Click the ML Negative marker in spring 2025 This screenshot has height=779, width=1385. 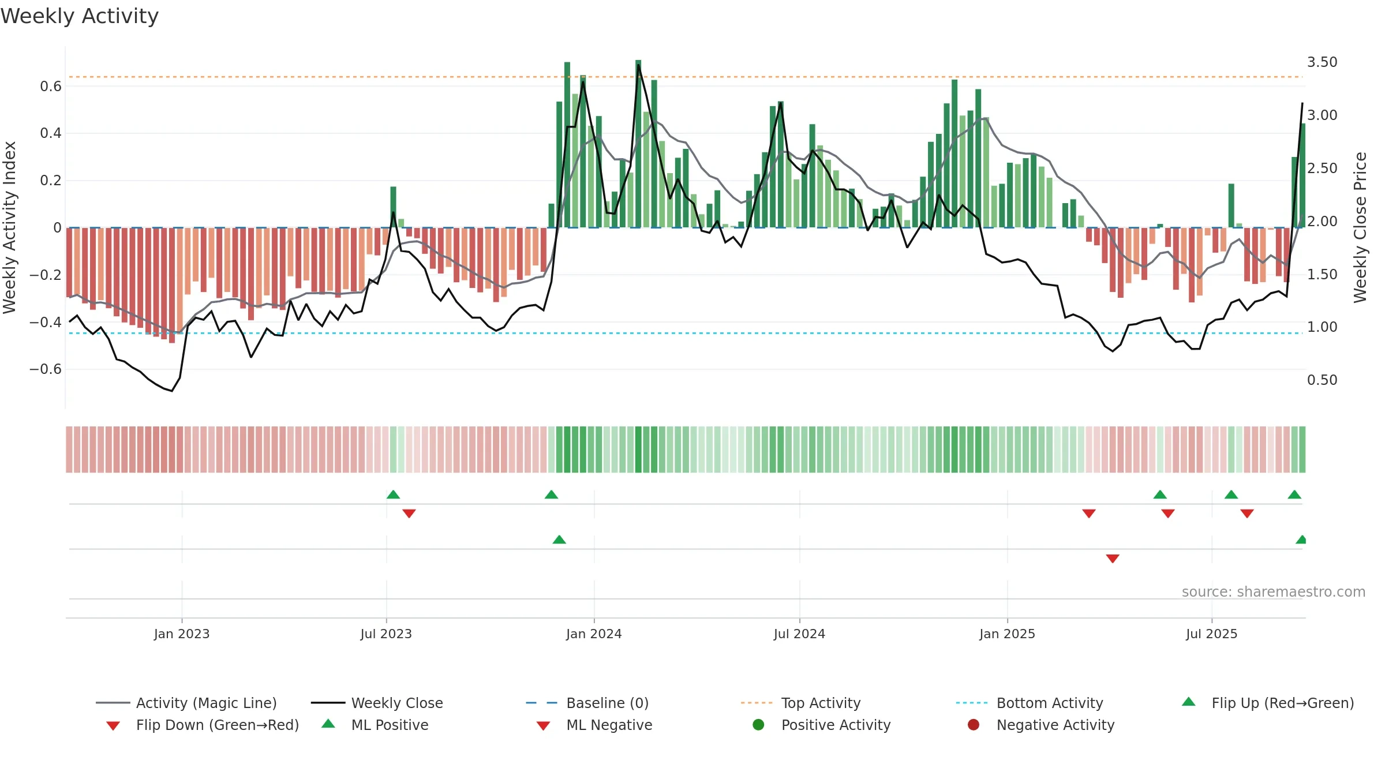point(1113,559)
